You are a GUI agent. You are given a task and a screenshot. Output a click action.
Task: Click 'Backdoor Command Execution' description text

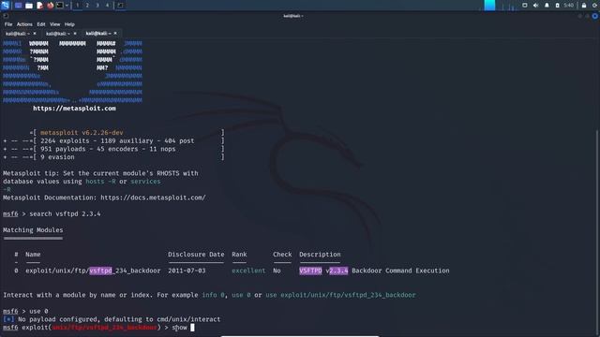click(400, 271)
